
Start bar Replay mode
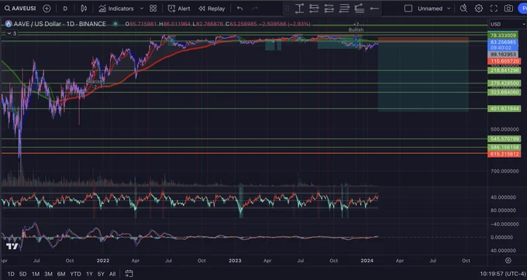pyautogui.click(x=212, y=9)
